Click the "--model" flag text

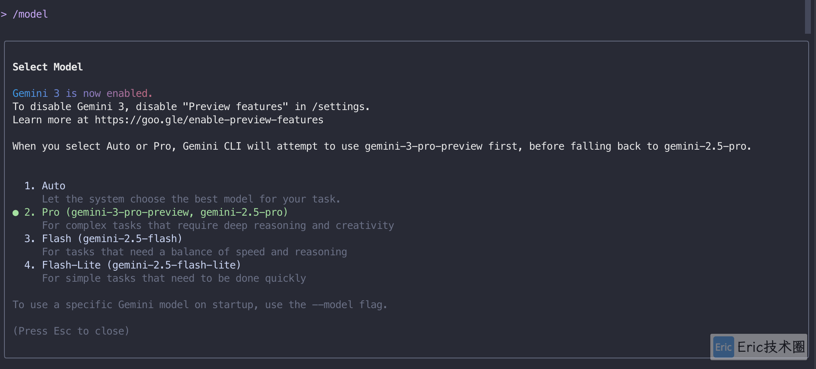[x=332, y=305]
